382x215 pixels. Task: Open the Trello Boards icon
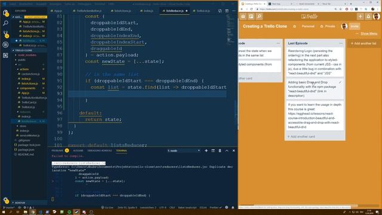point(251,17)
